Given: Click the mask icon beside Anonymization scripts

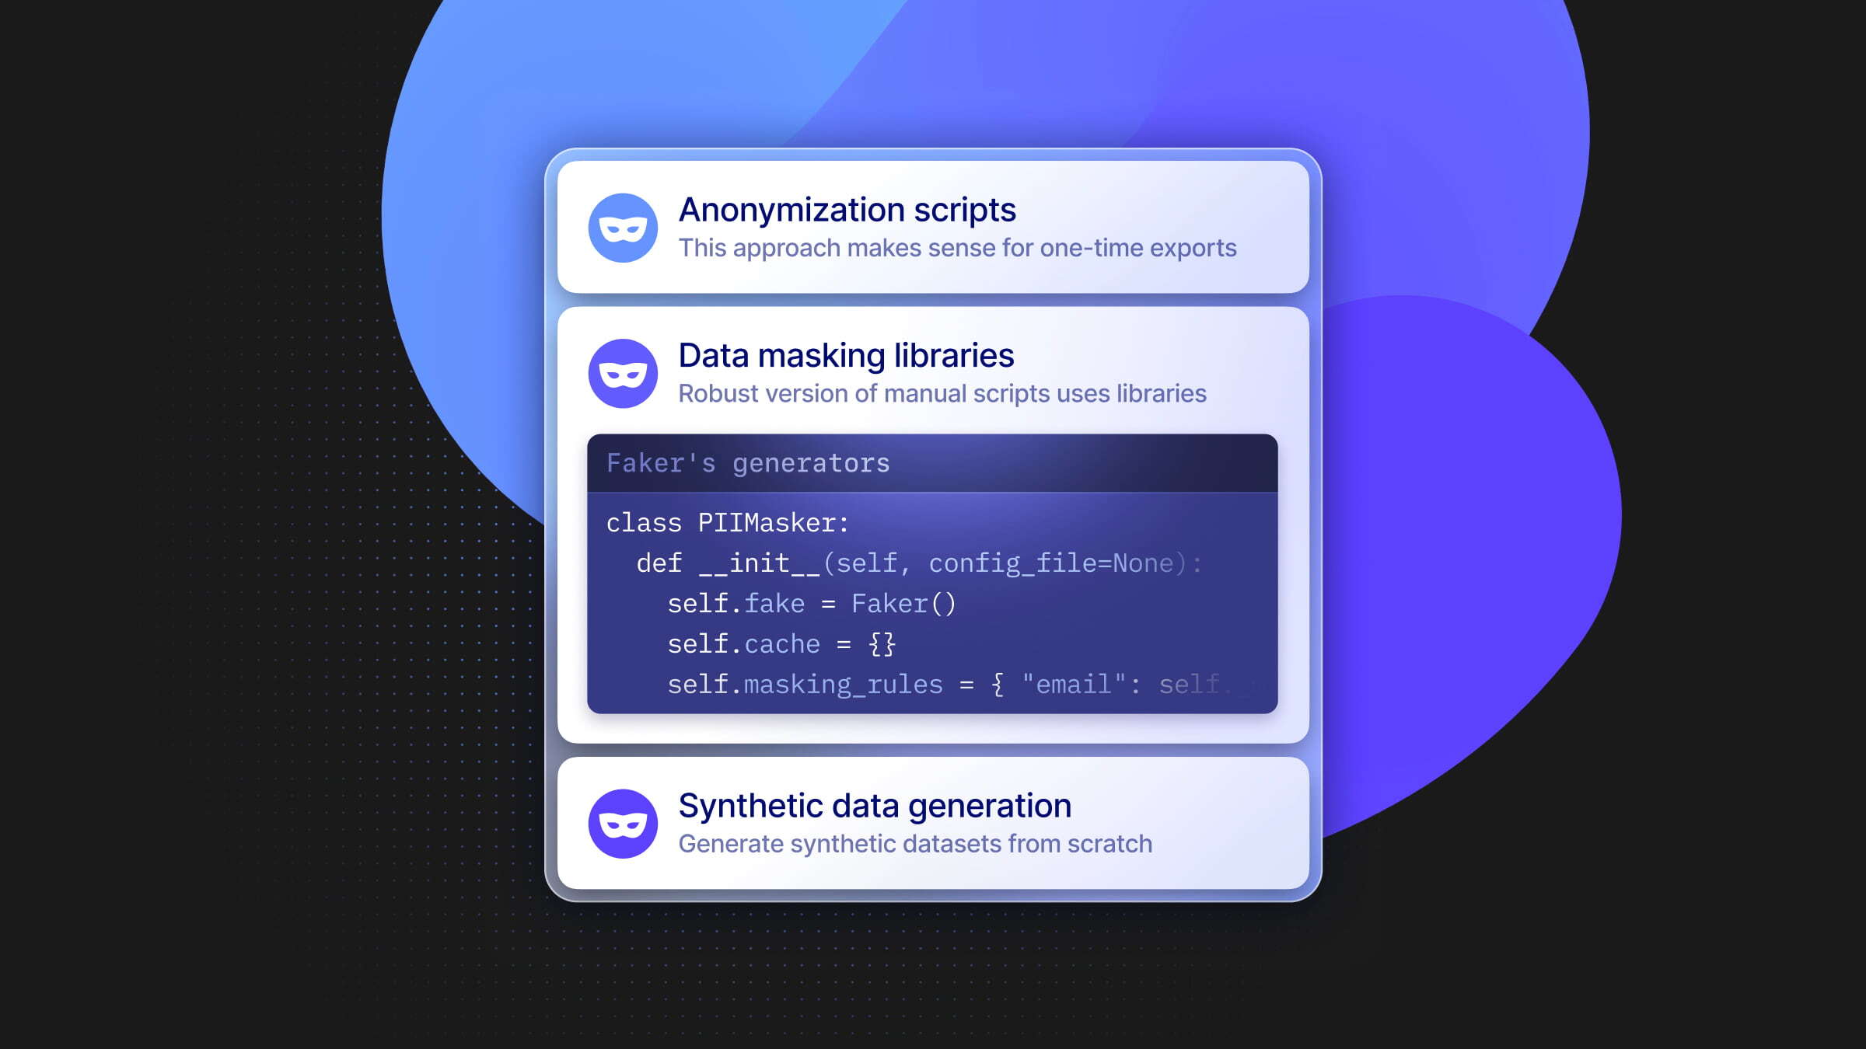Looking at the screenshot, I should (x=623, y=228).
